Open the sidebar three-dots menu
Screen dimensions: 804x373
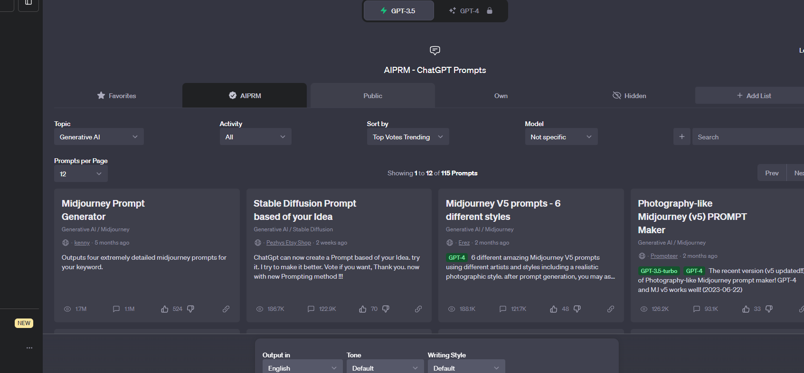(x=29, y=348)
